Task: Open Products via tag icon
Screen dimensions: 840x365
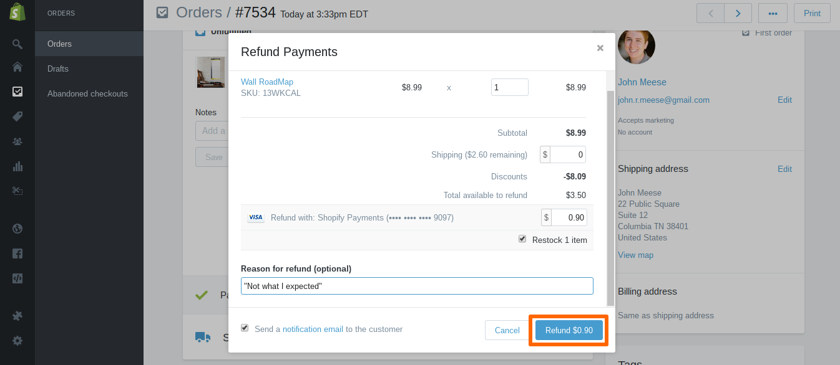Action: coord(17,116)
